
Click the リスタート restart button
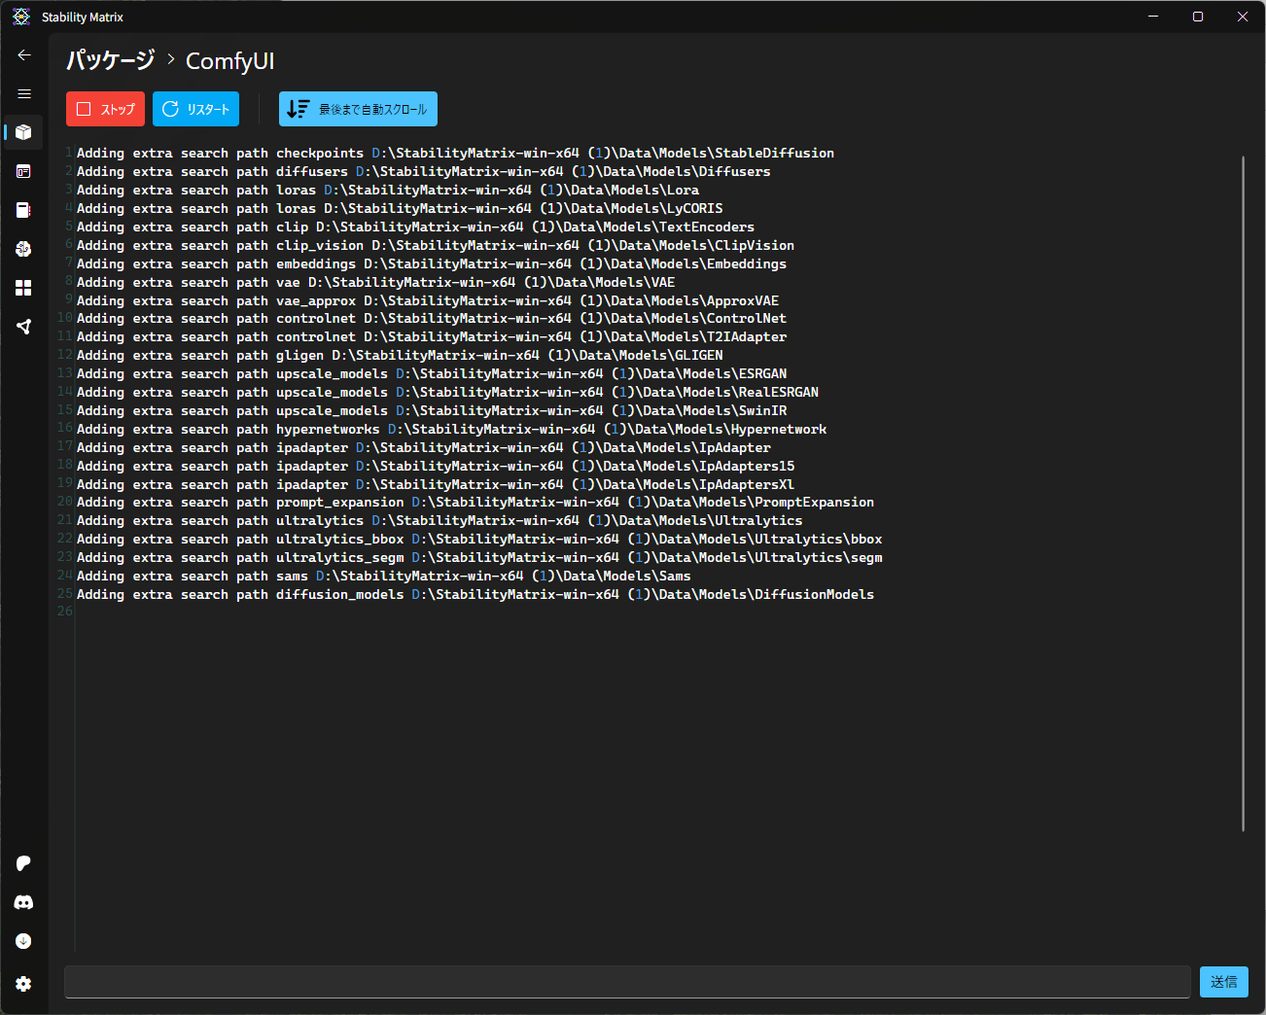[x=195, y=109]
